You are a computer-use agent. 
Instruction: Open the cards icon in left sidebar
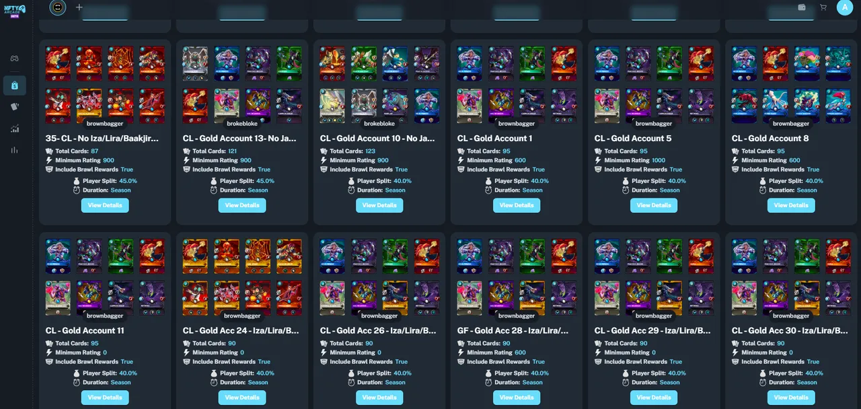[14, 107]
